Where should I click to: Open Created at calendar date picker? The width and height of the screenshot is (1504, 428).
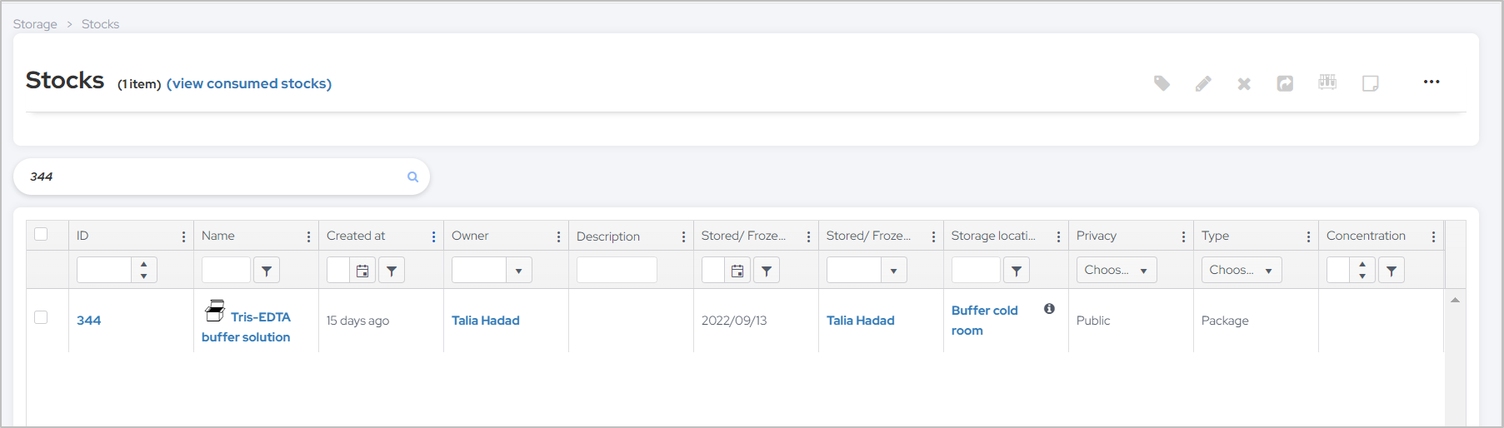click(362, 271)
